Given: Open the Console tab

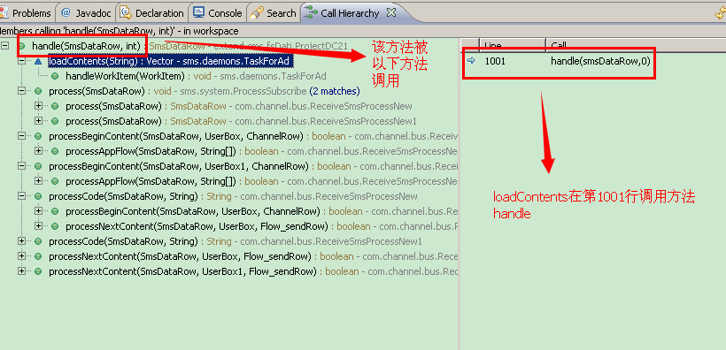Looking at the screenshot, I should [x=218, y=13].
